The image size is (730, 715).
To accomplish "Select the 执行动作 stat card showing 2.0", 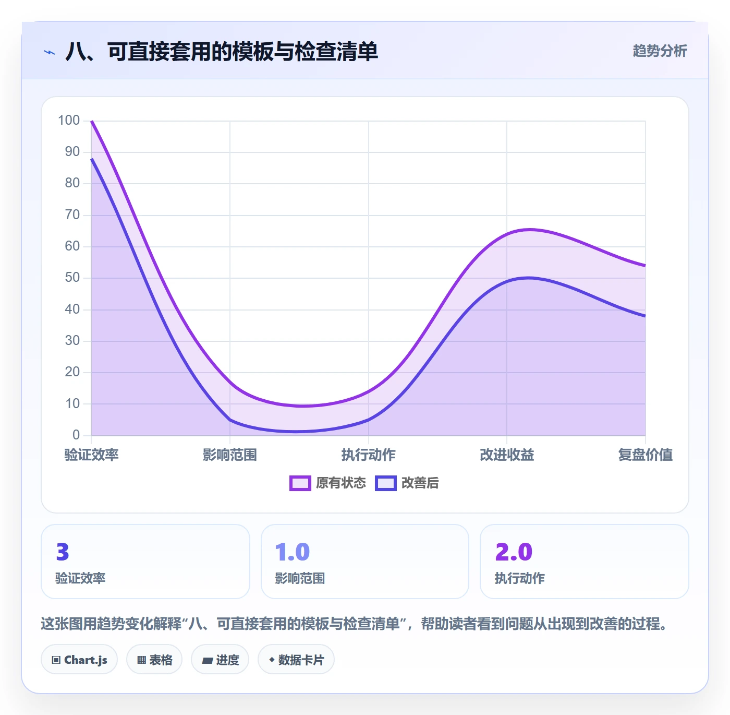I will coord(585,562).
